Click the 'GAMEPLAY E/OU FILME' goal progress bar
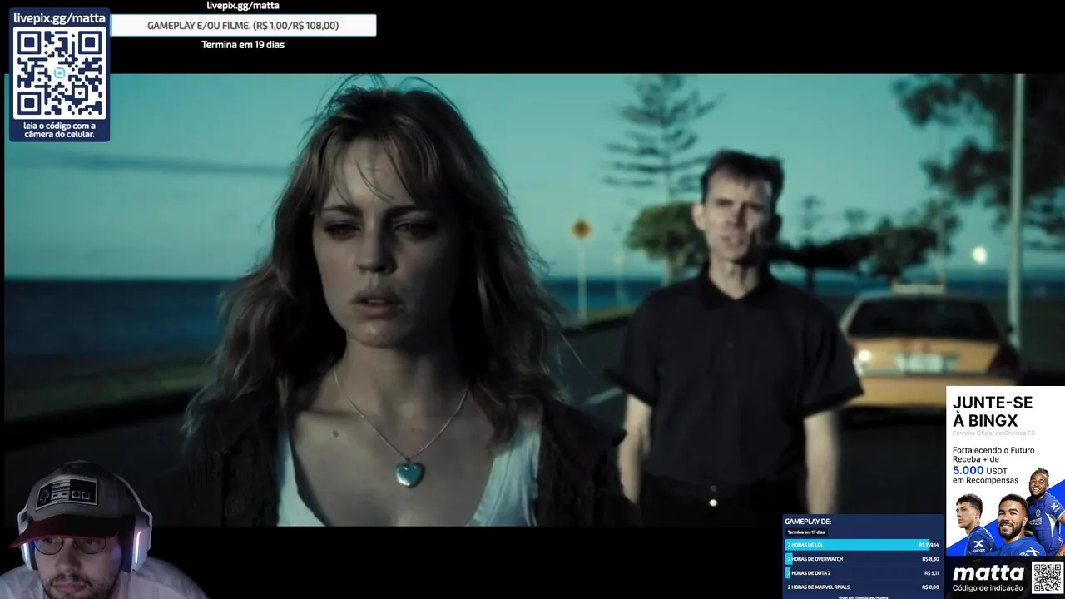The height and width of the screenshot is (599, 1065). (x=243, y=26)
